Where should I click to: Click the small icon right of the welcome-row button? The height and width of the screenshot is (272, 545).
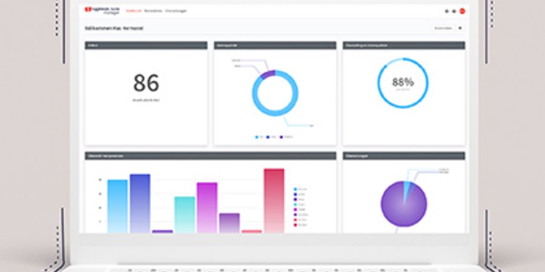pyautogui.click(x=460, y=28)
